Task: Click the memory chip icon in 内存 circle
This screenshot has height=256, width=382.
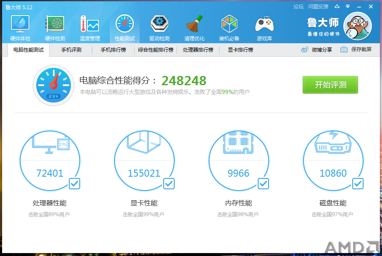Action: tap(238, 143)
